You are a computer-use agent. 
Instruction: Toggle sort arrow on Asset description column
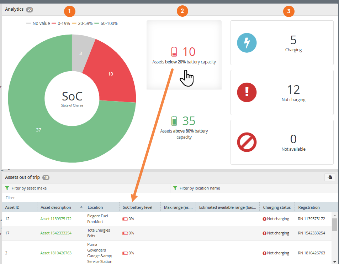pos(81,207)
